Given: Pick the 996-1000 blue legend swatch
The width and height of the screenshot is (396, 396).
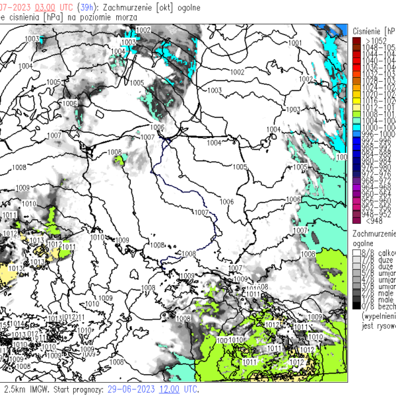Looking at the screenshot, I should [356, 134].
